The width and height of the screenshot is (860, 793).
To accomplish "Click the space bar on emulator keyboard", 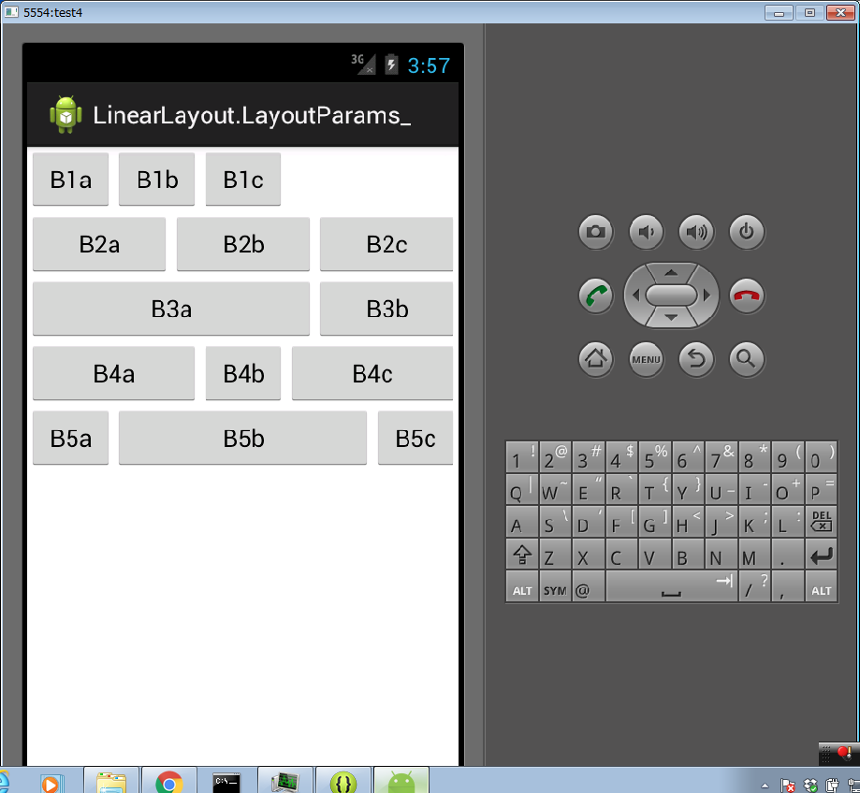I will (x=671, y=586).
